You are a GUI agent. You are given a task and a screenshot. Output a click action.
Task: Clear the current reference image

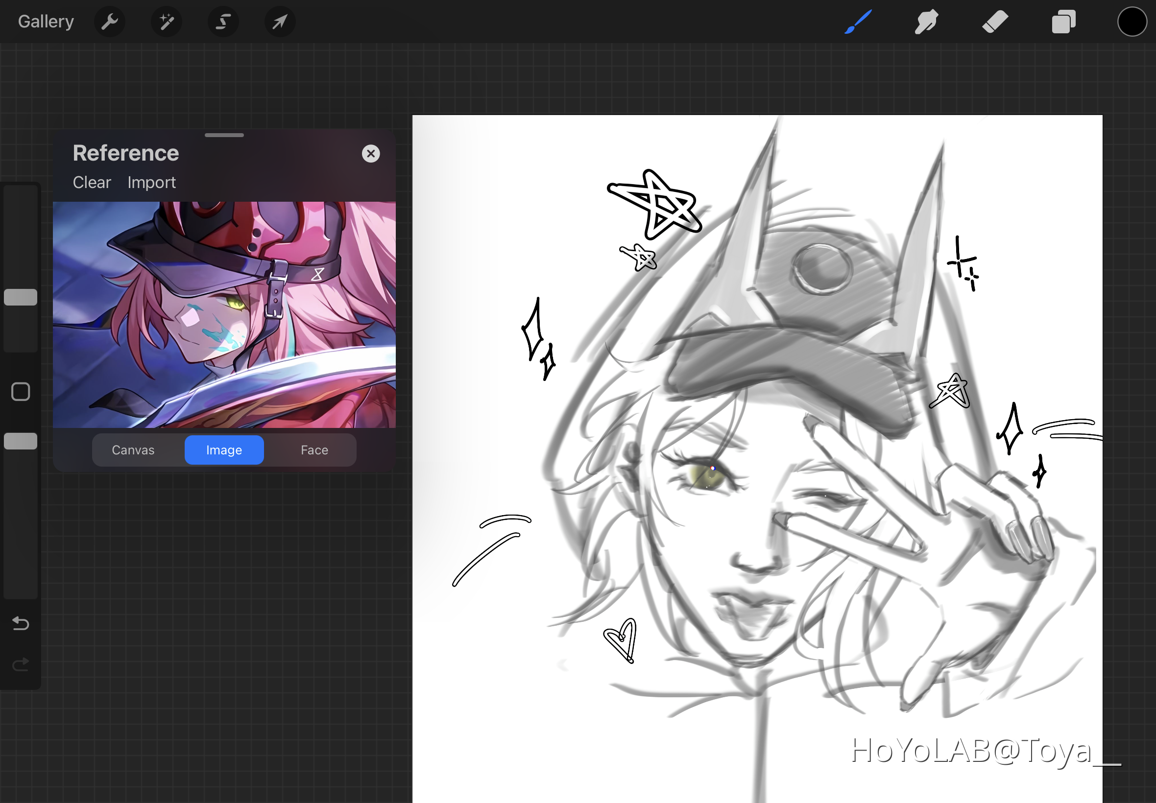click(92, 182)
